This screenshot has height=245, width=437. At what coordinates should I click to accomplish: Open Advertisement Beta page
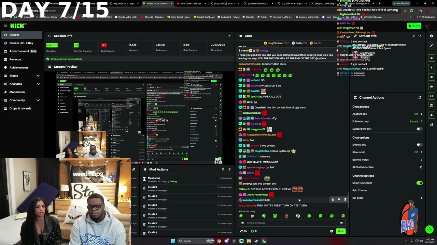click(22, 51)
